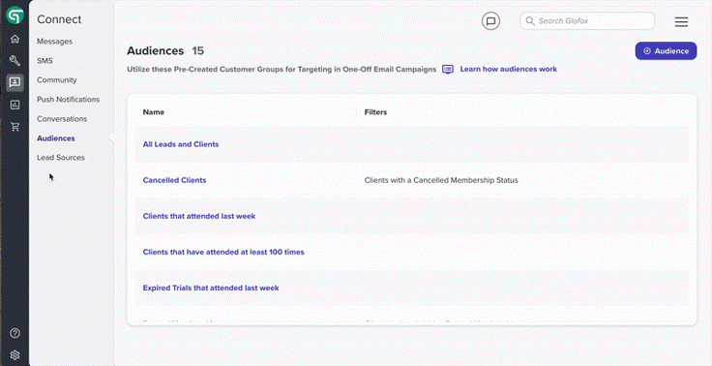712x366 pixels.
Task: Click the Search Glofox field
Action: 587,21
